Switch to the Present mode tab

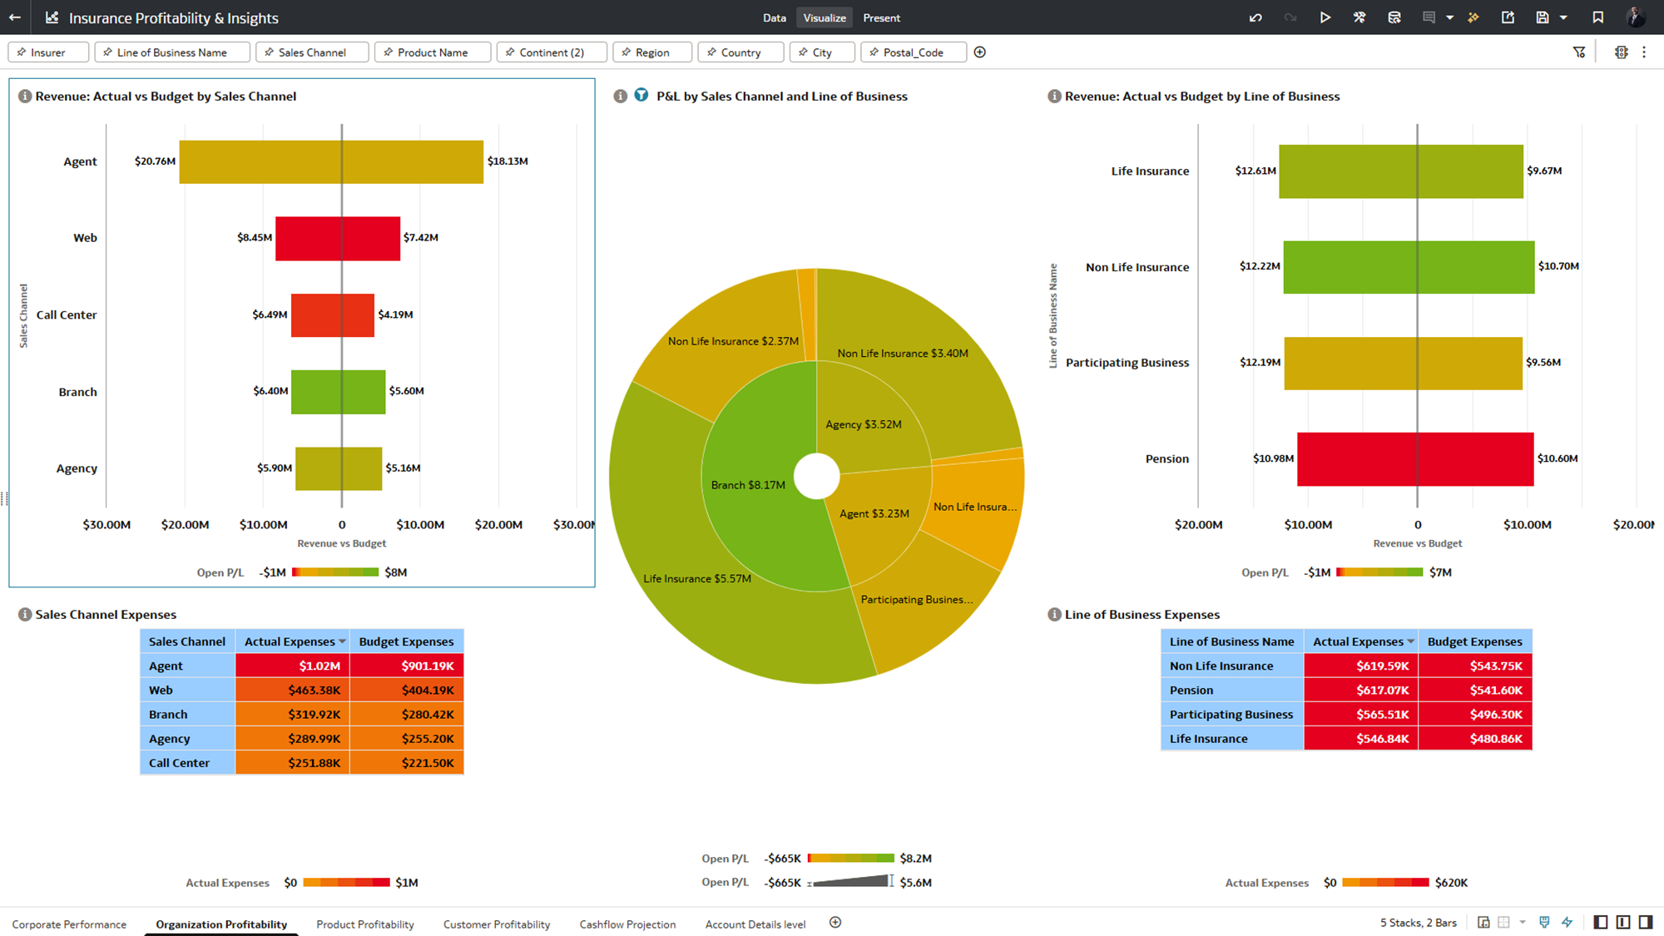881,17
